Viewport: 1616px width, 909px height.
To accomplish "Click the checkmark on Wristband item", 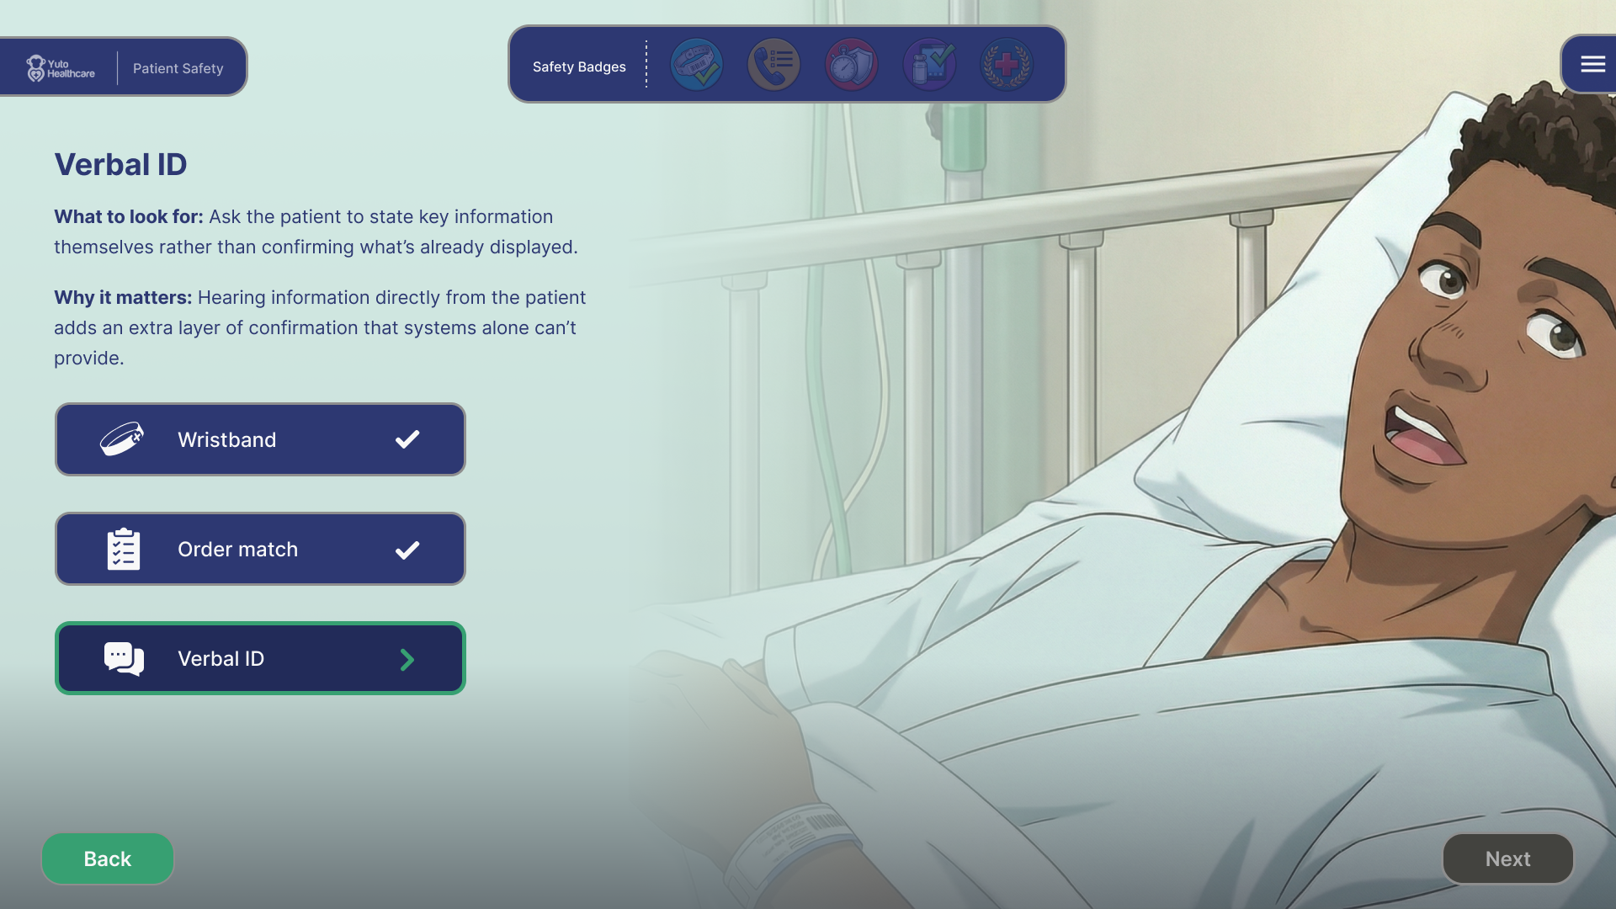I will point(407,439).
